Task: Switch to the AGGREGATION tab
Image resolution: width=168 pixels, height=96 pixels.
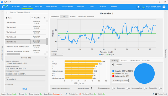Action: 67,7
